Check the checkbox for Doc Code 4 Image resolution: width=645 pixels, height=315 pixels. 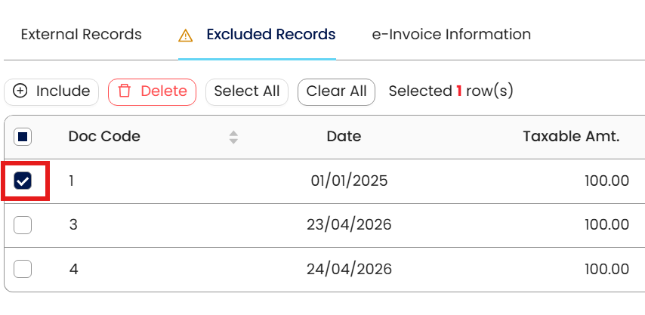(x=23, y=268)
